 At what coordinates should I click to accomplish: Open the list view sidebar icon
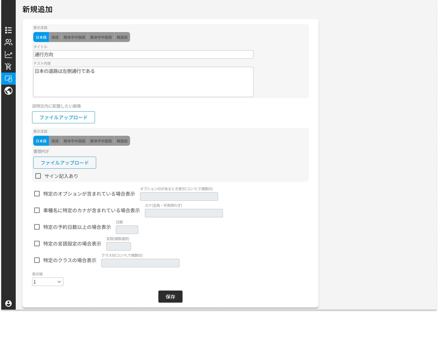[x=8, y=30]
